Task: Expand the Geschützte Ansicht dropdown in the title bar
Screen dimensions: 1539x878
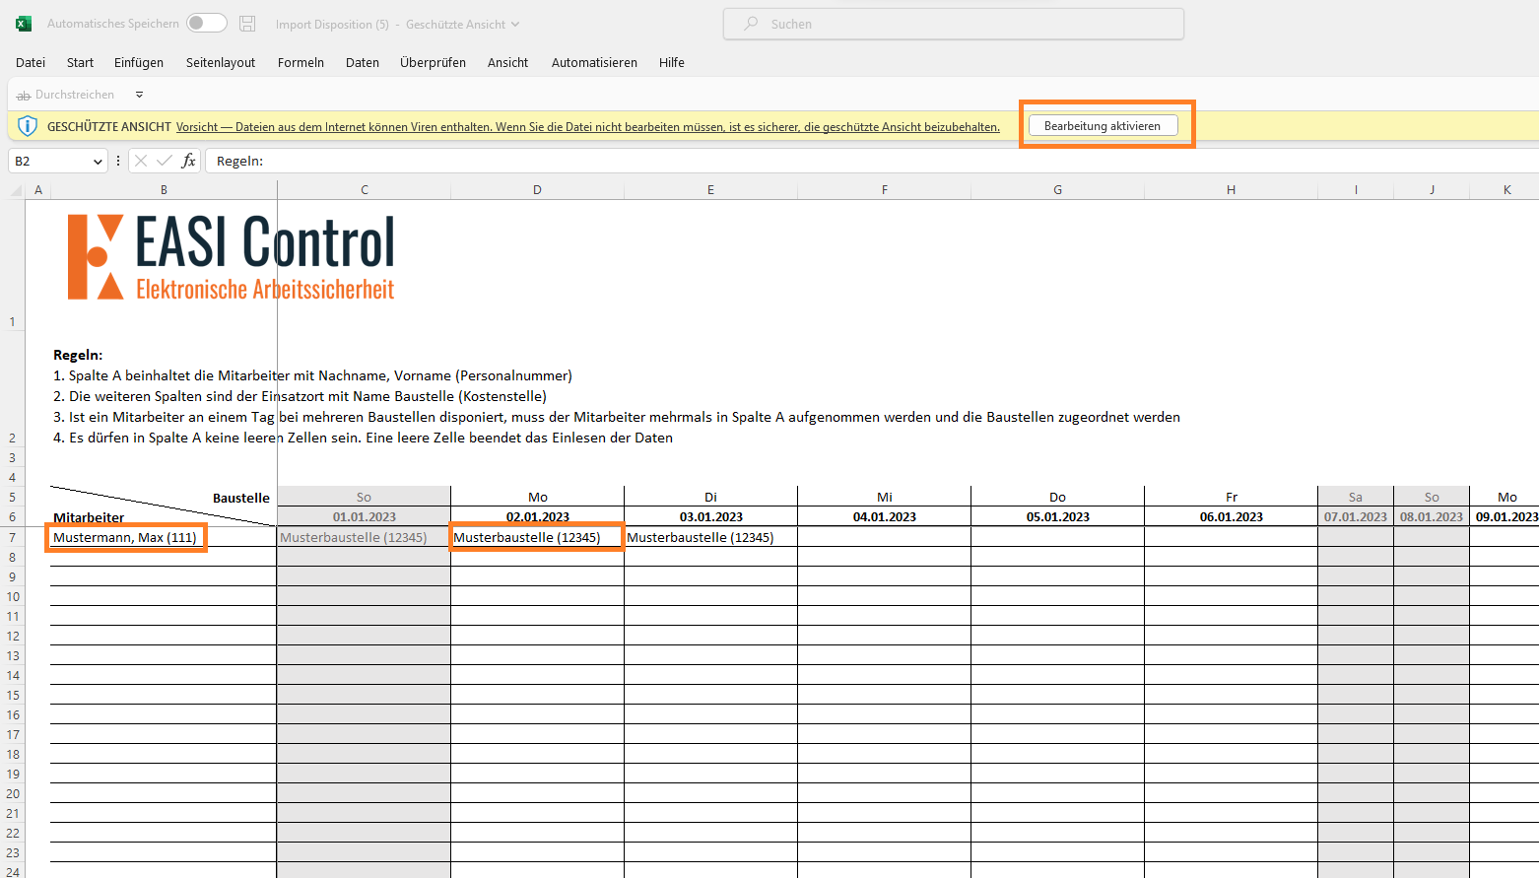Action: click(x=516, y=24)
